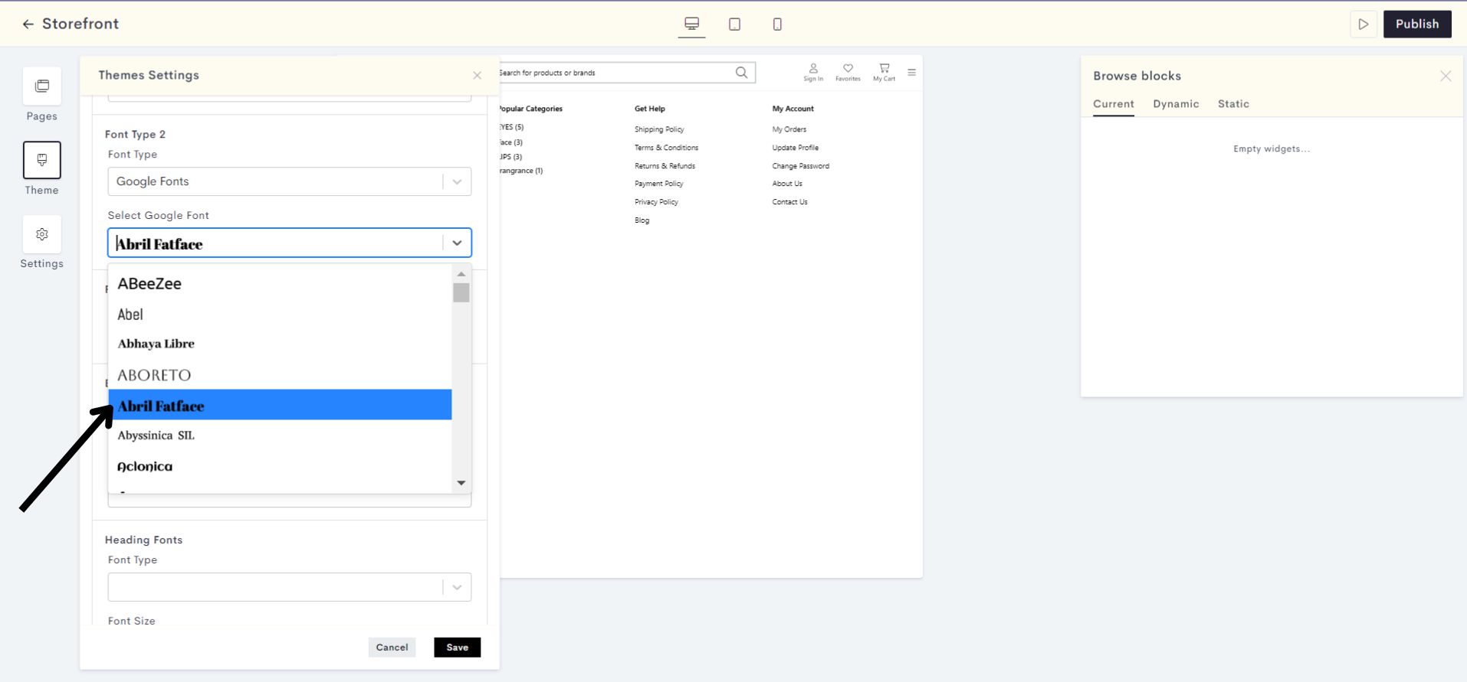The height and width of the screenshot is (682, 1467).
Task: Open Contact Us link
Action: [789, 202]
